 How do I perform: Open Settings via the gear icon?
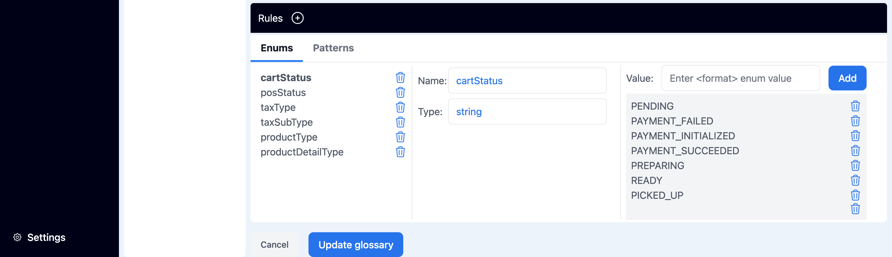pyautogui.click(x=17, y=237)
